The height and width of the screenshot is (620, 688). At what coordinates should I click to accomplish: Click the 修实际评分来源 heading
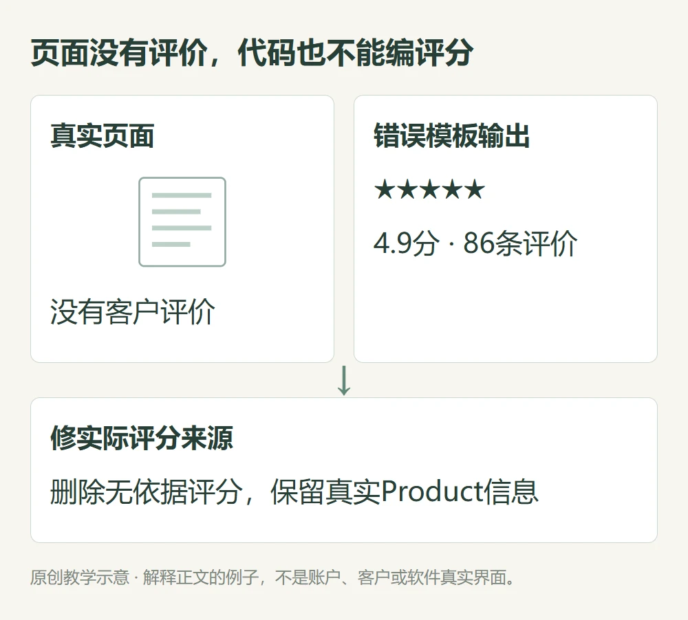click(142, 438)
